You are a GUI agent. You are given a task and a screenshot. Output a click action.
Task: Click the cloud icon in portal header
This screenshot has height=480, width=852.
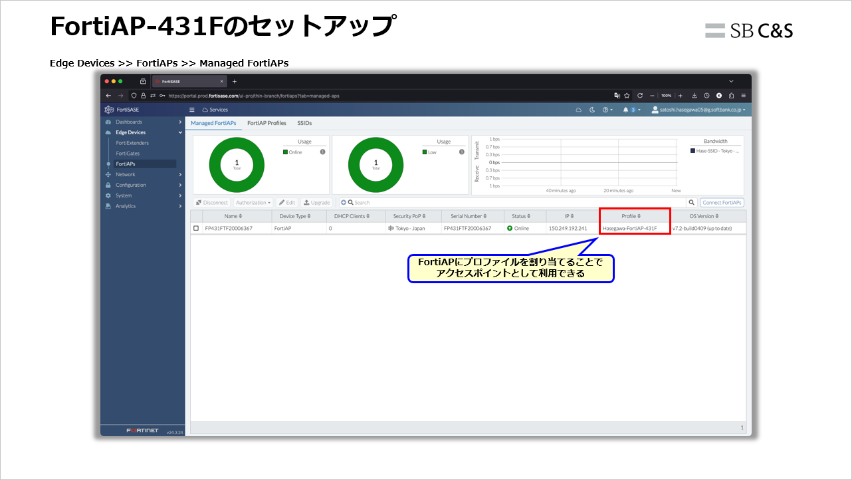[x=578, y=110]
